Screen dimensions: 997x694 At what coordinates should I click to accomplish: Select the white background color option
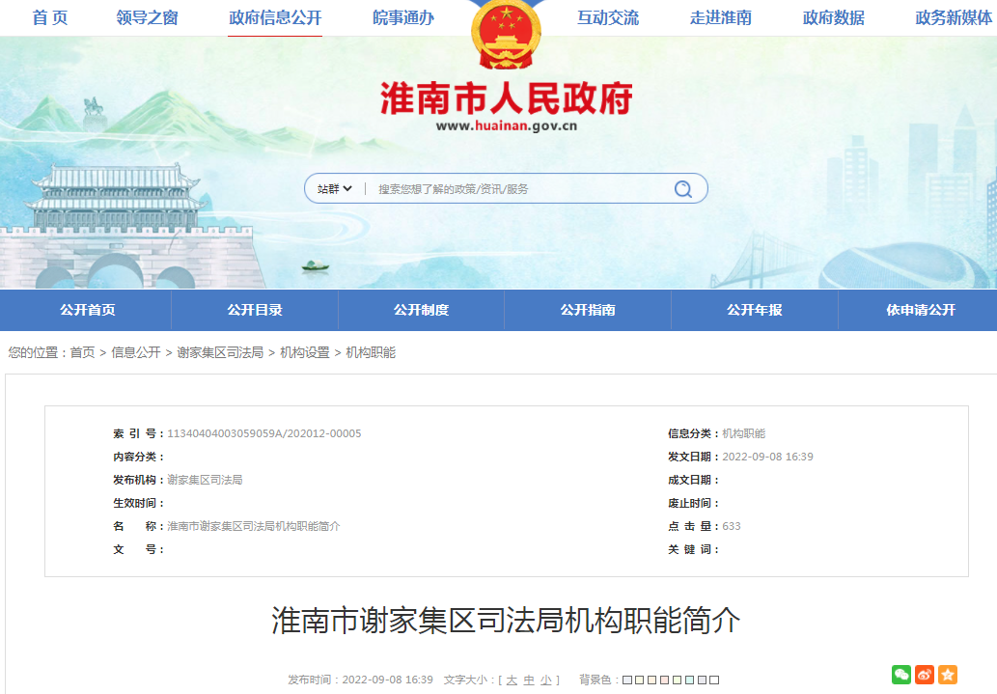click(714, 679)
